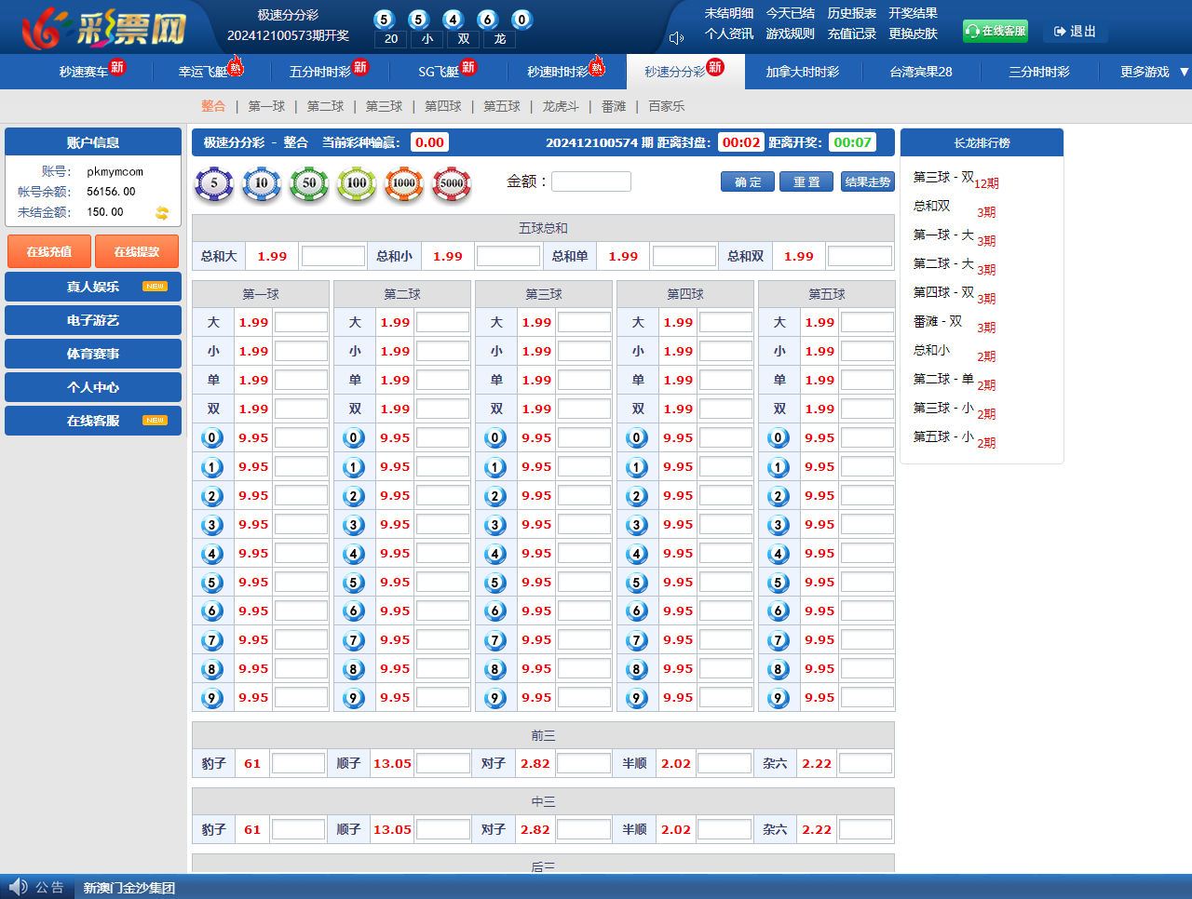Open the 历史报表 link in header
Screen dimensions: 1192x899
851,13
